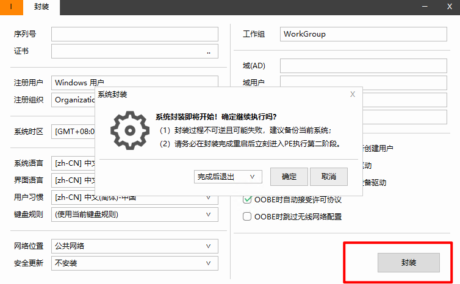Click the certificate browse '..' button

tap(209, 52)
